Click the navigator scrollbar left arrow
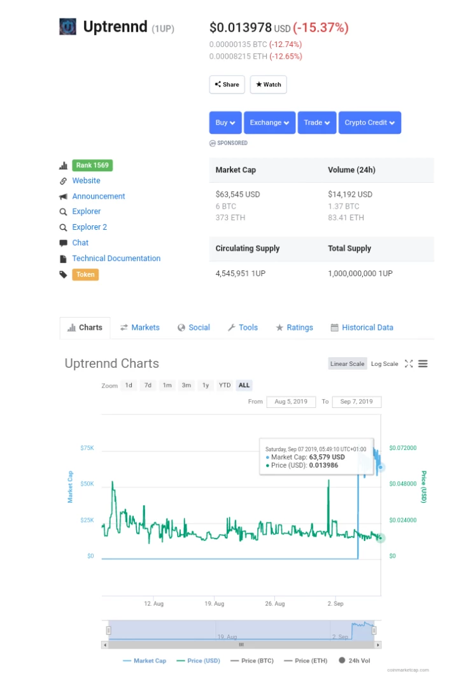This screenshot has height=681, width=452. [x=105, y=645]
